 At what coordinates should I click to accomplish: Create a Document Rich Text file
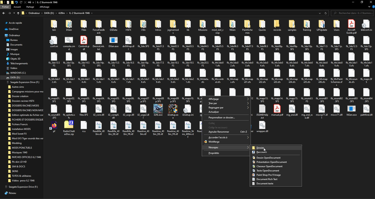tap(276, 179)
